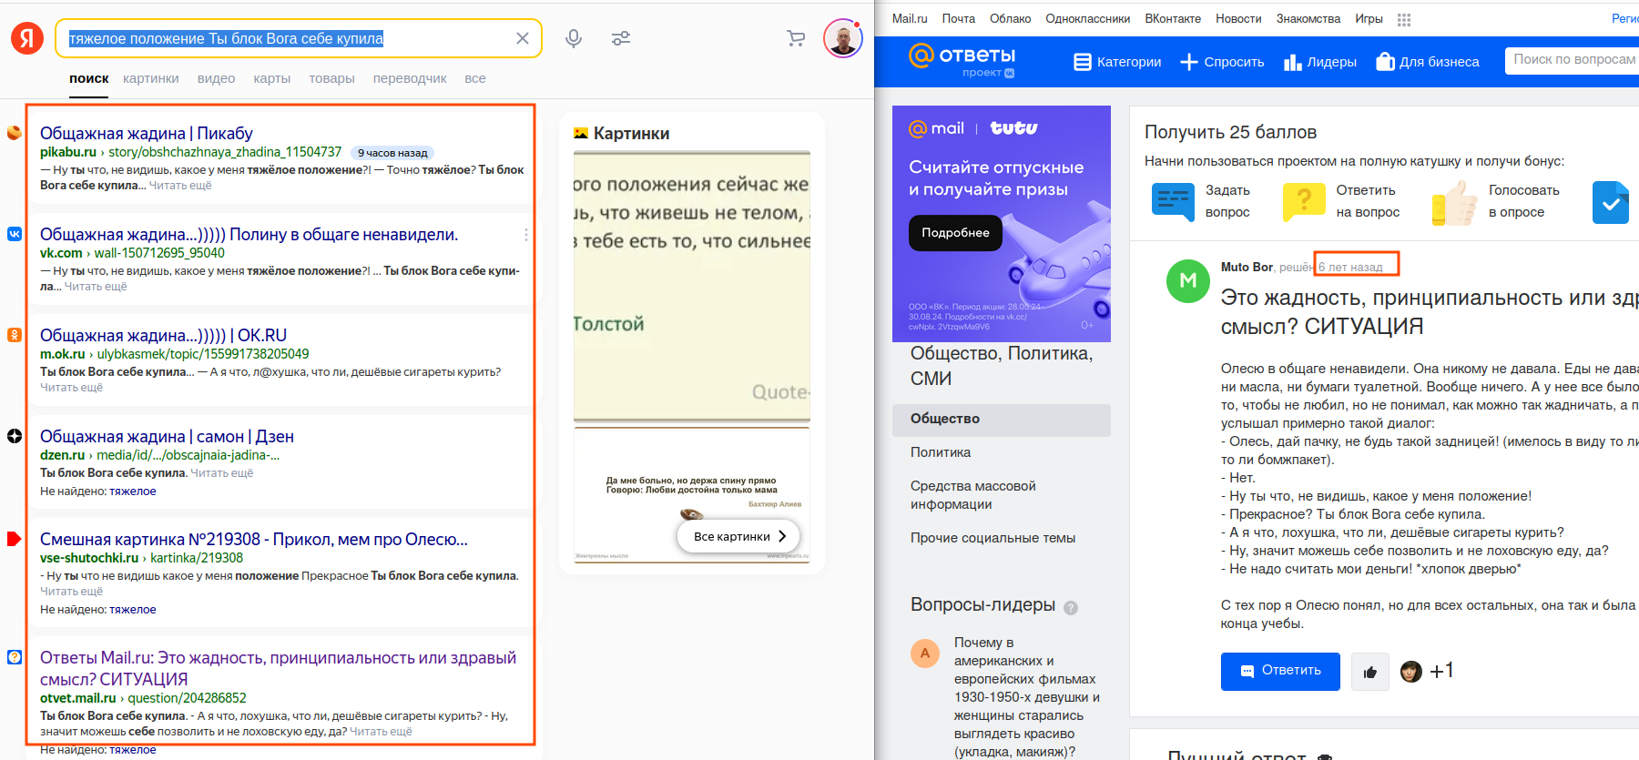Open Почта in Mail.ru top bar

click(x=959, y=18)
